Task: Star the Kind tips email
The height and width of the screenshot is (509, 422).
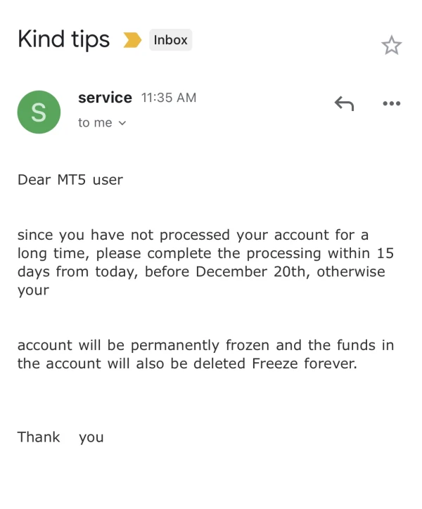Action: pyautogui.click(x=391, y=46)
